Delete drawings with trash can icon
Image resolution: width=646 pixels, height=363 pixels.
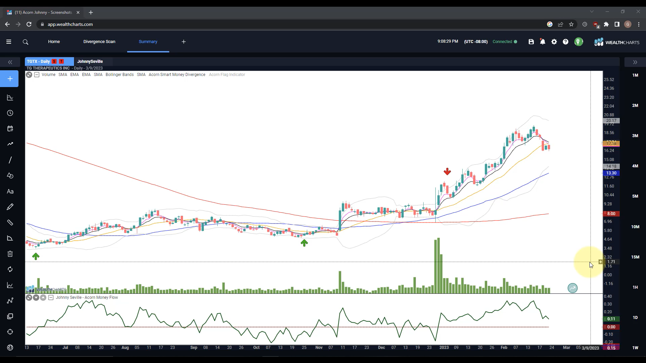[10, 254]
